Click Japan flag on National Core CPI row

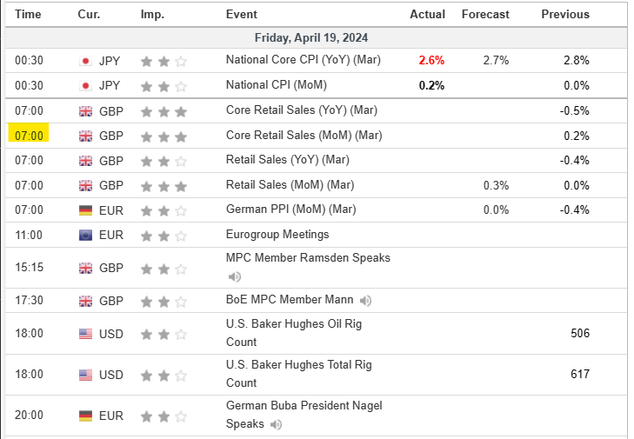85,61
